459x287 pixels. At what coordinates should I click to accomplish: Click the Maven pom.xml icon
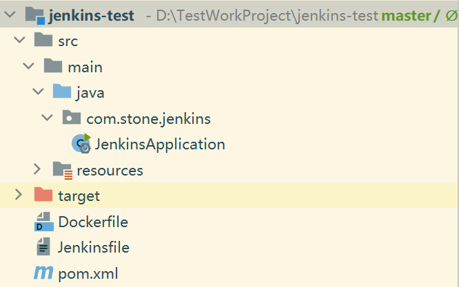(x=43, y=273)
